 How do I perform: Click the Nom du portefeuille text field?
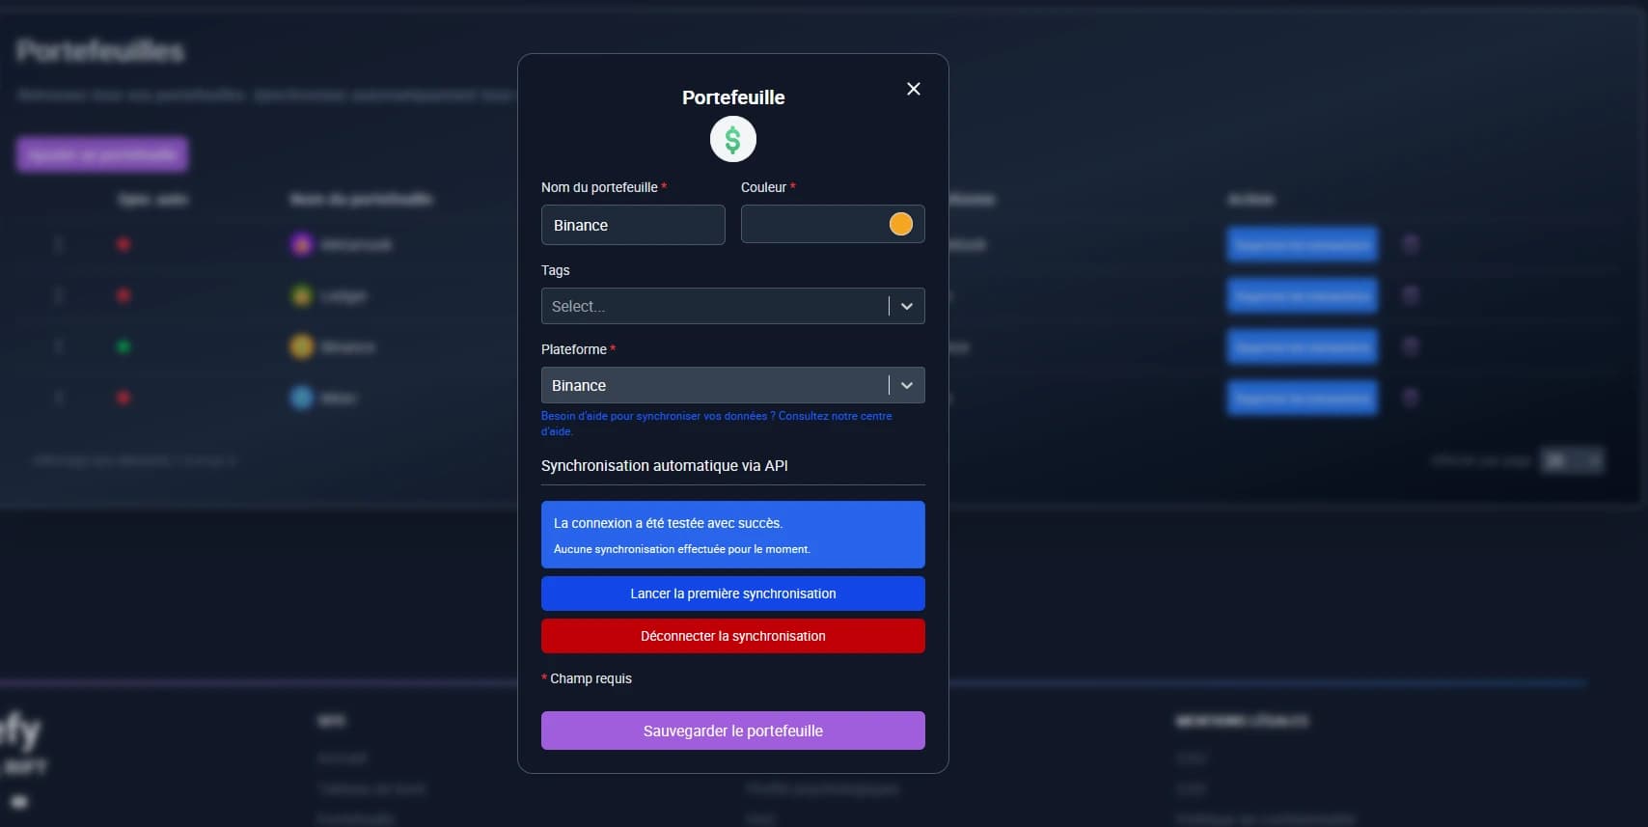coord(632,225)
